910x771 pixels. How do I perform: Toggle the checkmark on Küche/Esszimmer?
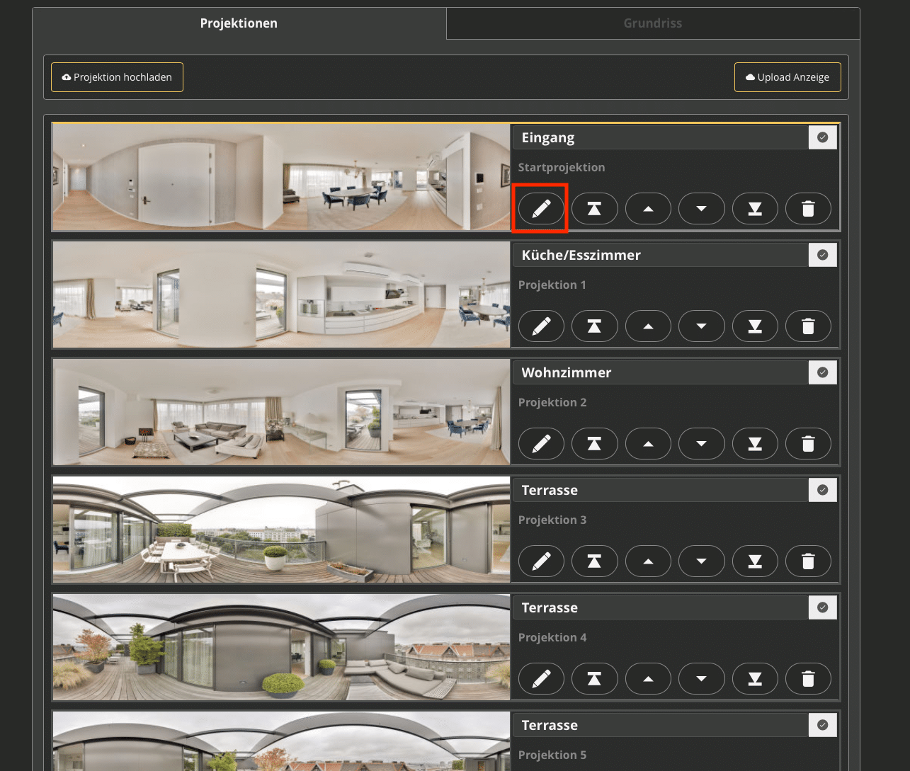click(x=822, y=255)
